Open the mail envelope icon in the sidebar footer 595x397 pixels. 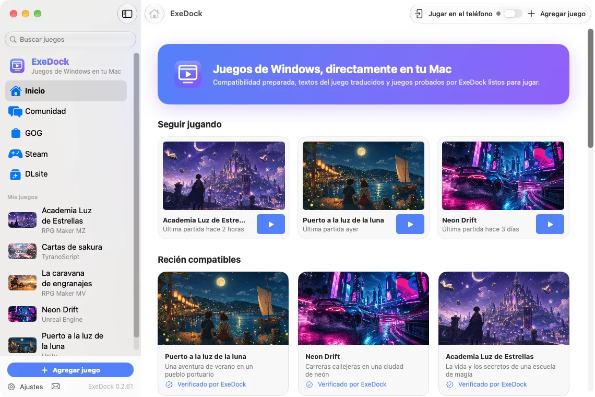pos(56,387)
